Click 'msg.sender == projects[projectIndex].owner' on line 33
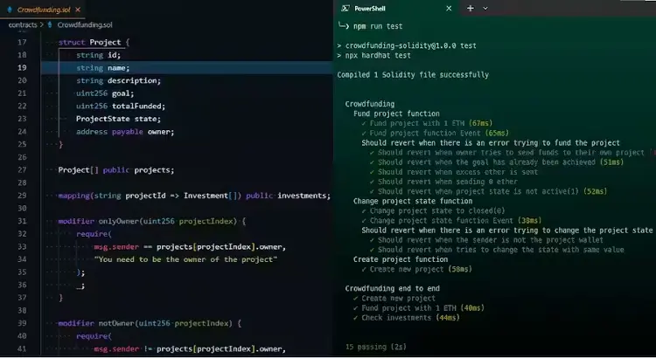The image size is (656, 358). point(190,247)
